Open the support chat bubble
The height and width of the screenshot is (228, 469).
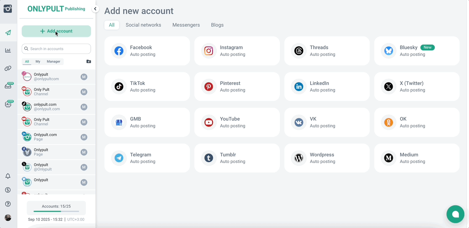[x=455, y=214]
